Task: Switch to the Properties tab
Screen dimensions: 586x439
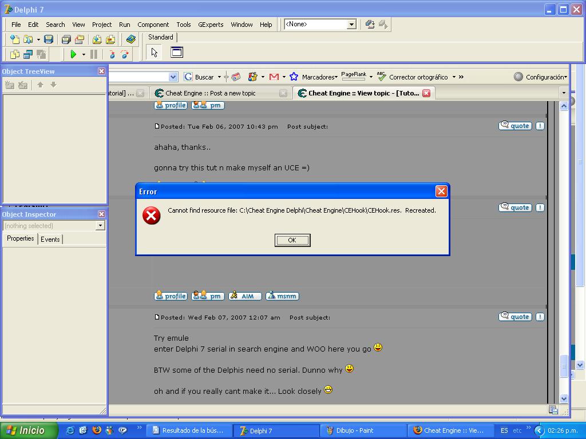Action: point(20,238)
